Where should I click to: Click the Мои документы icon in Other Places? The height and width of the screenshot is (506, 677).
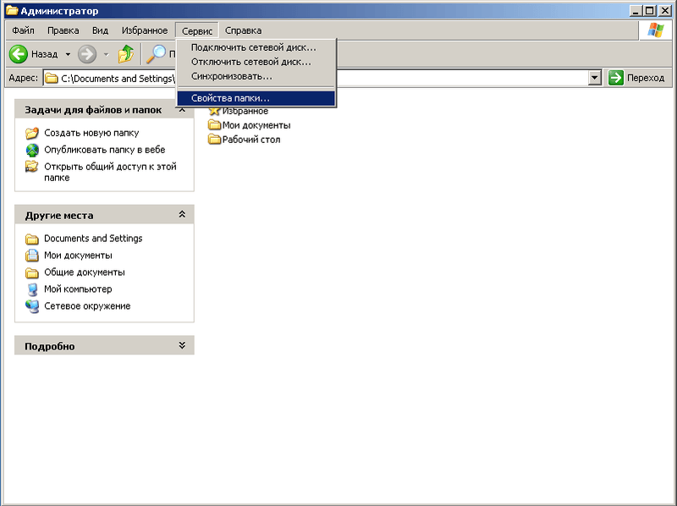[32, 256]
